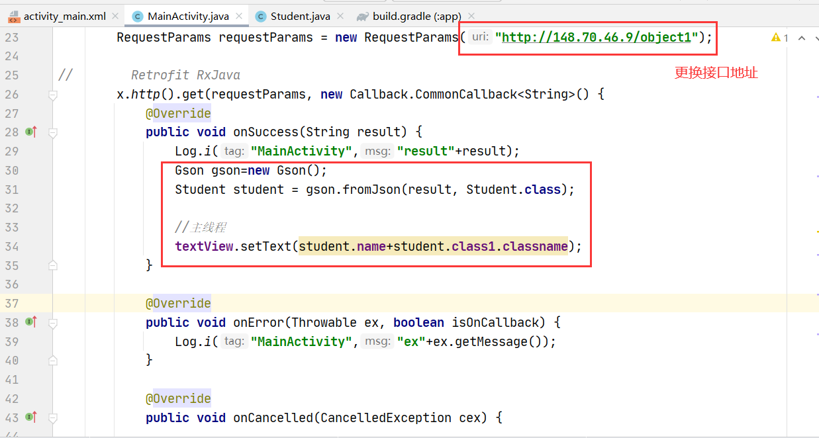819x438 pixels.
Task: Click Gson gson=new Gson() statement
Action: [252, 171]
